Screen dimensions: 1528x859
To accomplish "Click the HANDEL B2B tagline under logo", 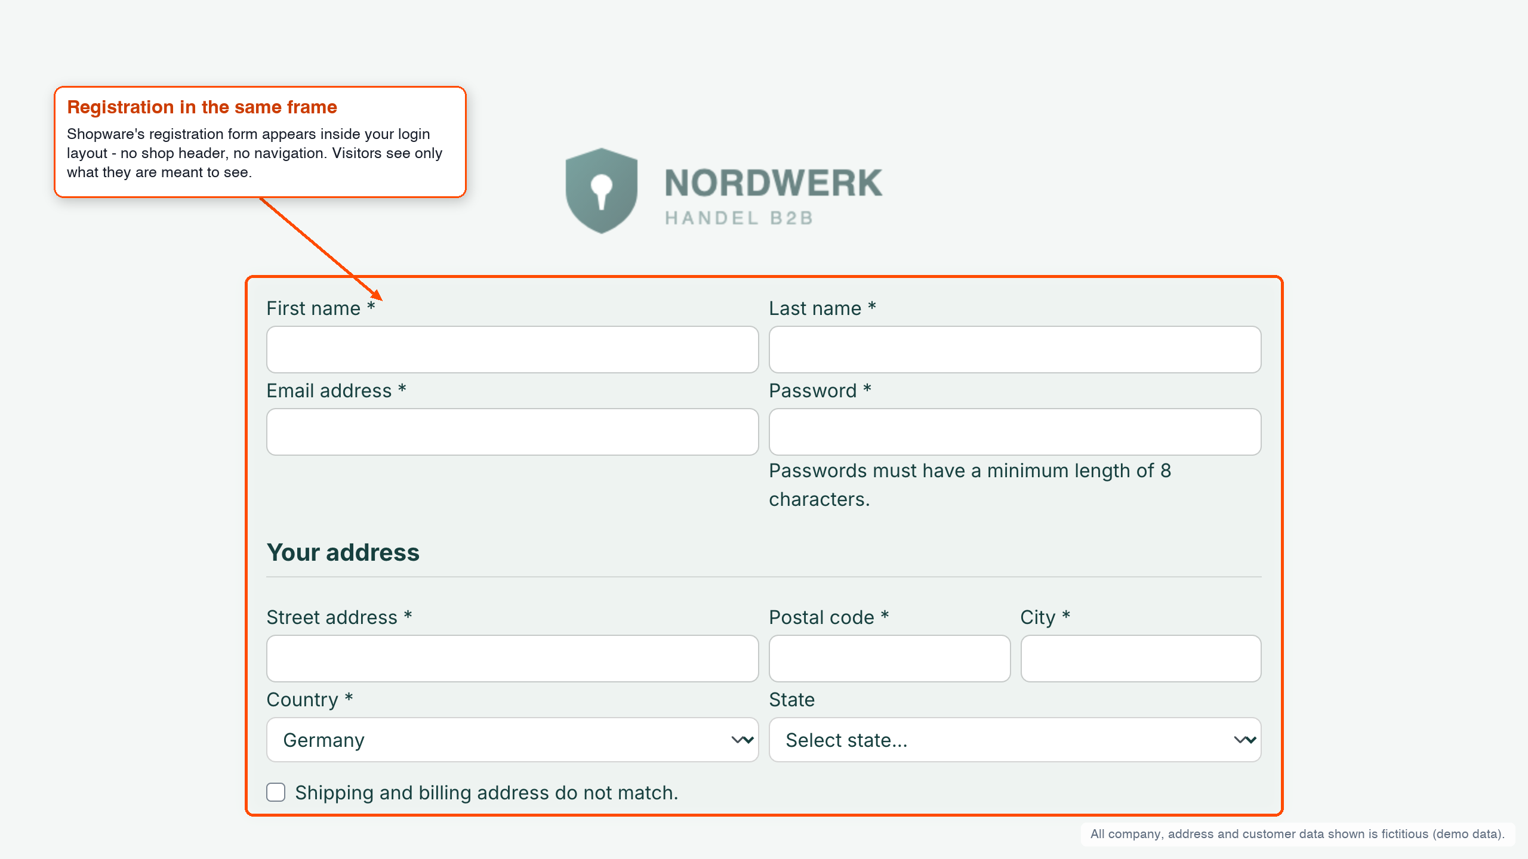I will click(739, 218).
